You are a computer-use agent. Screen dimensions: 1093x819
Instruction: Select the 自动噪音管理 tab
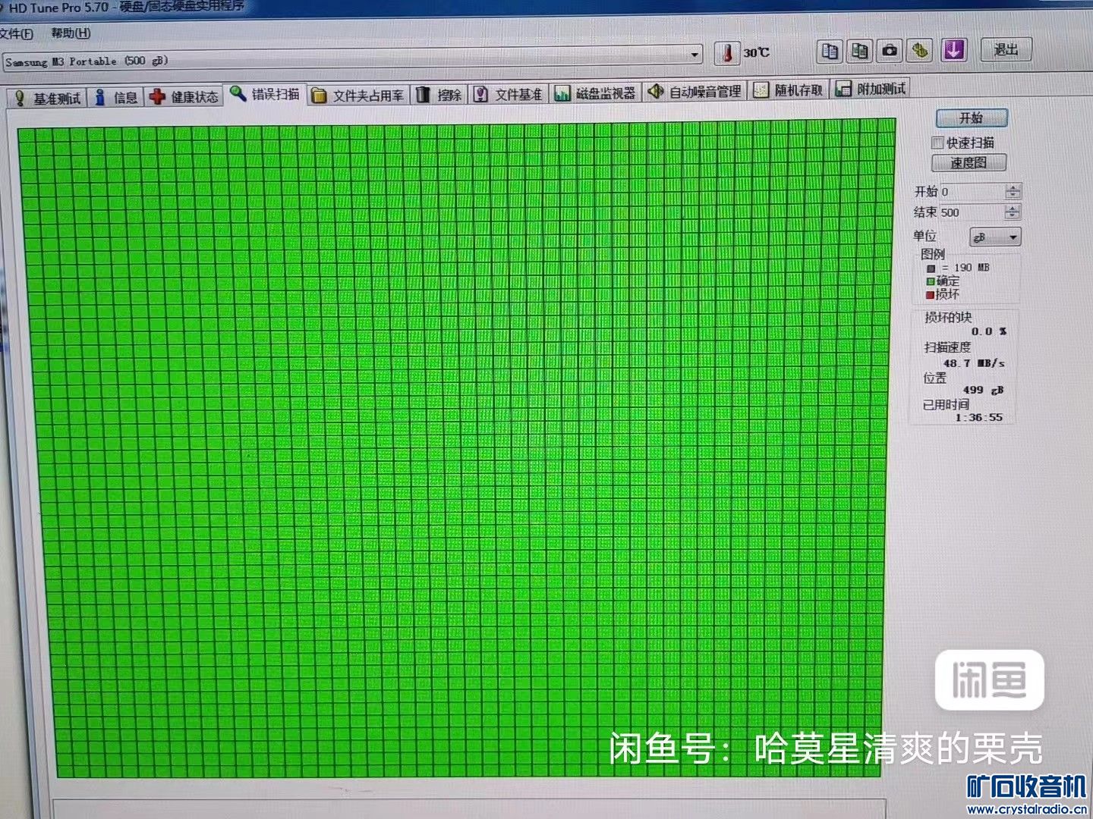point(695,92)
